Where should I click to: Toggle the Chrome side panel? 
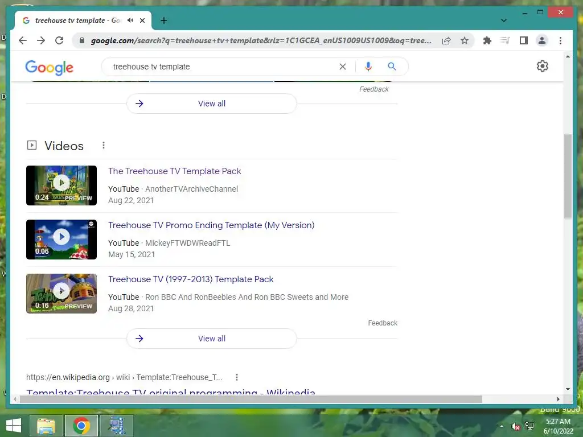(x=524, y=40)
